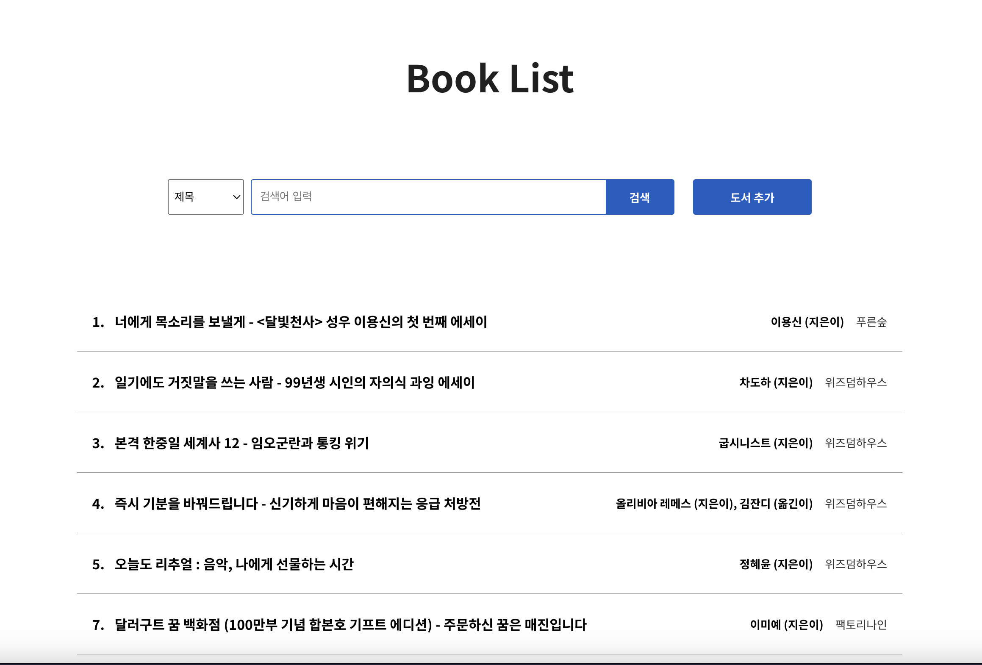Select book 본격 한중일 세계사 12 title

242,443
